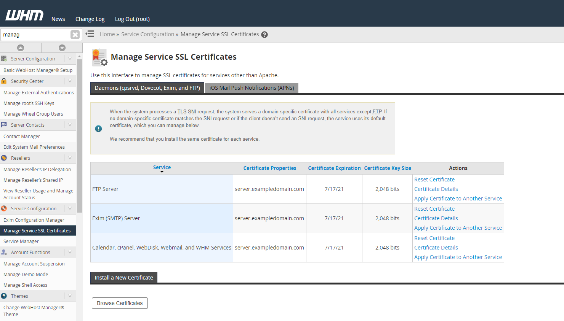564x321 pixels.
Task: Open Edit System Mail Preferences
Action: pos(34,147)
